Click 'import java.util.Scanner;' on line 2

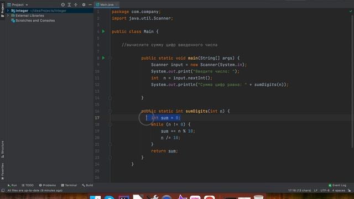click(142, 18)
